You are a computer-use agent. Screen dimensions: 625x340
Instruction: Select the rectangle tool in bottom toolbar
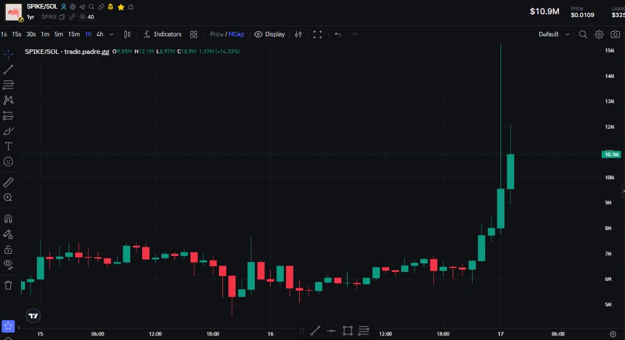coord(347,330)
